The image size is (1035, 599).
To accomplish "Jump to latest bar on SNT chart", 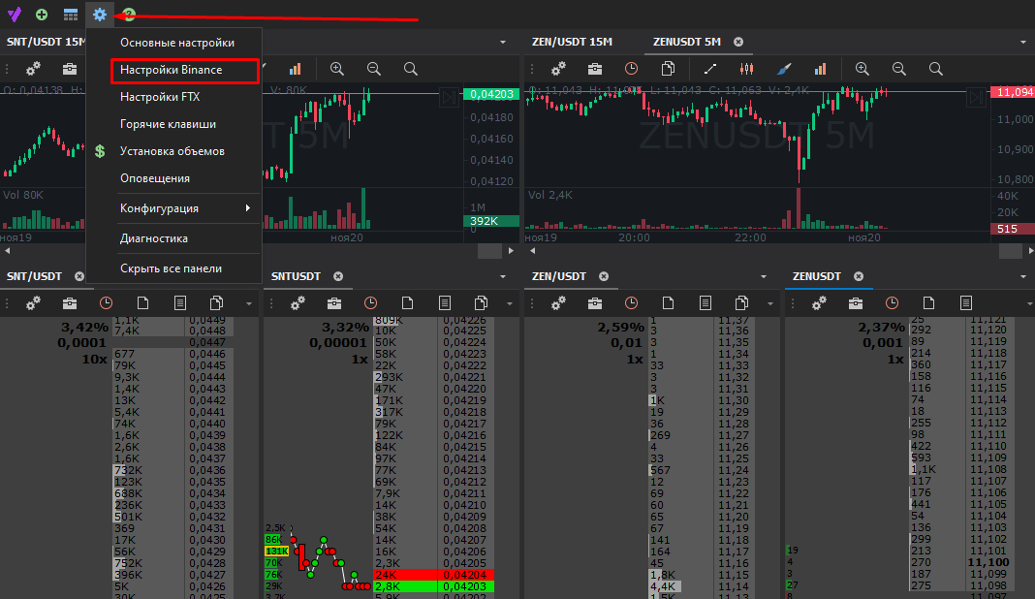I will click(x=450, y=98).
